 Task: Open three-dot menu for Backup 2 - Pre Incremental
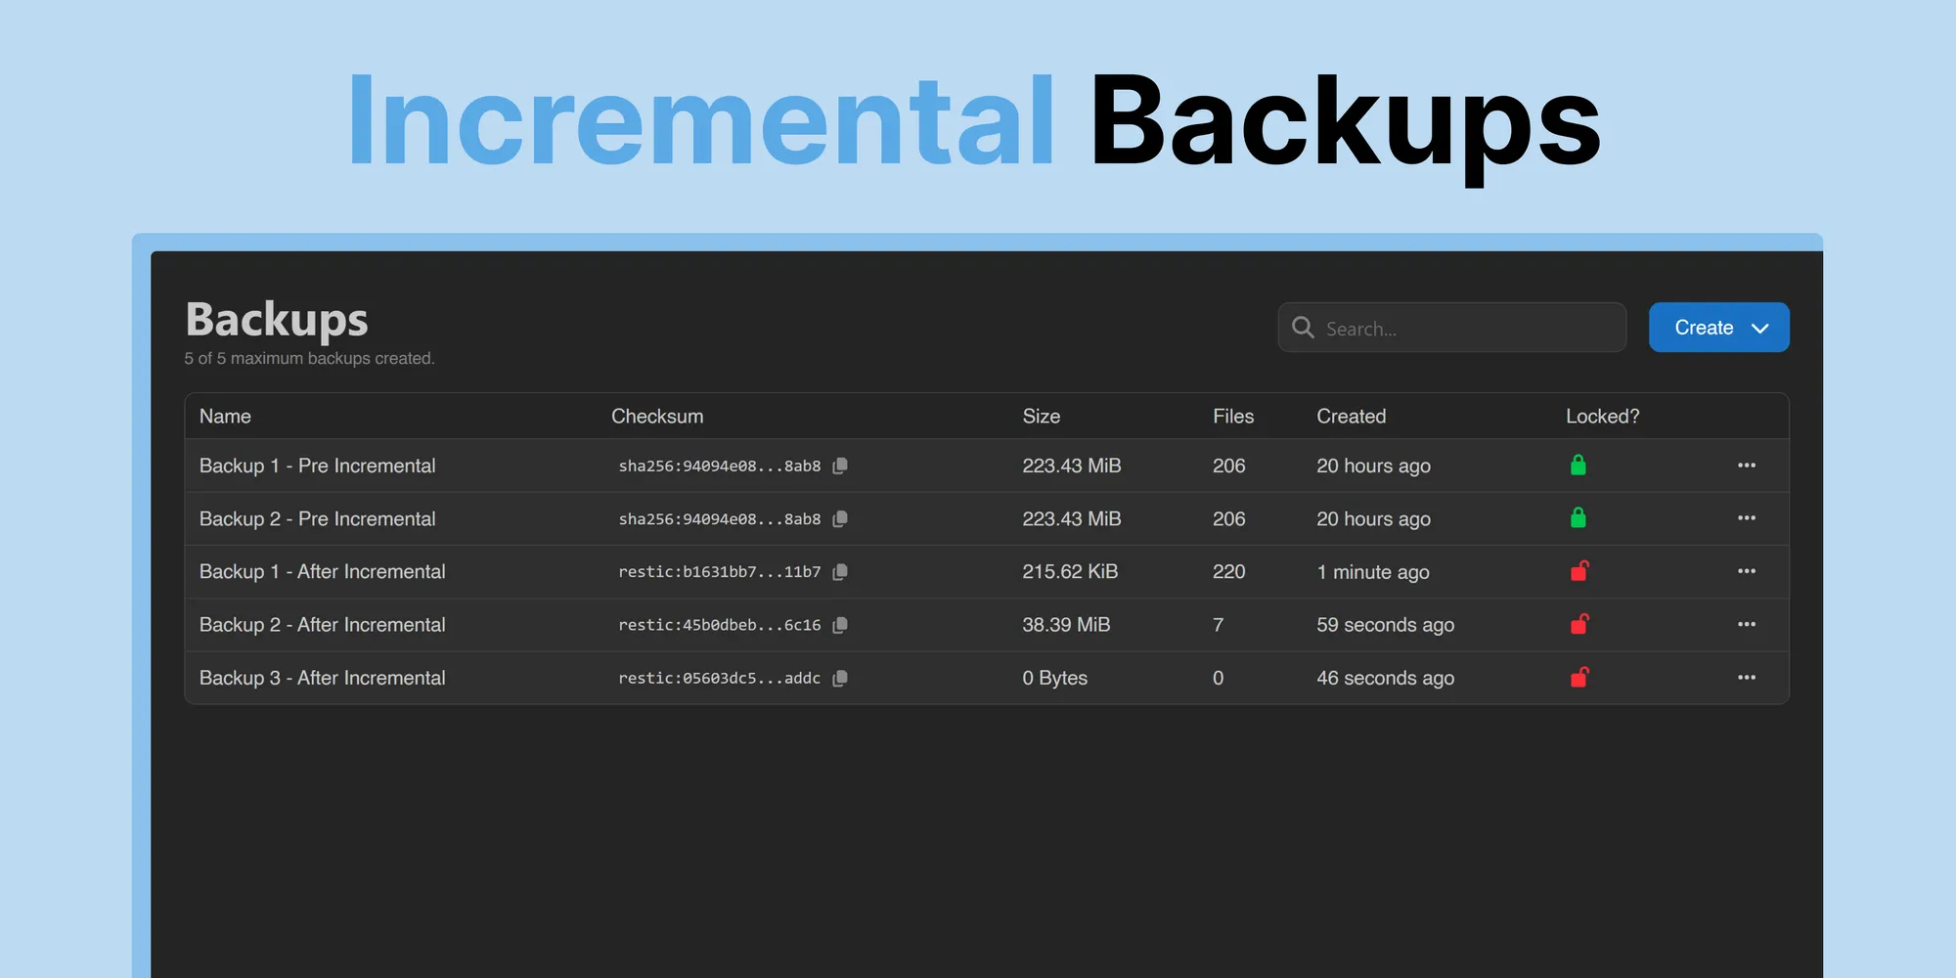tap(1747, 518)
